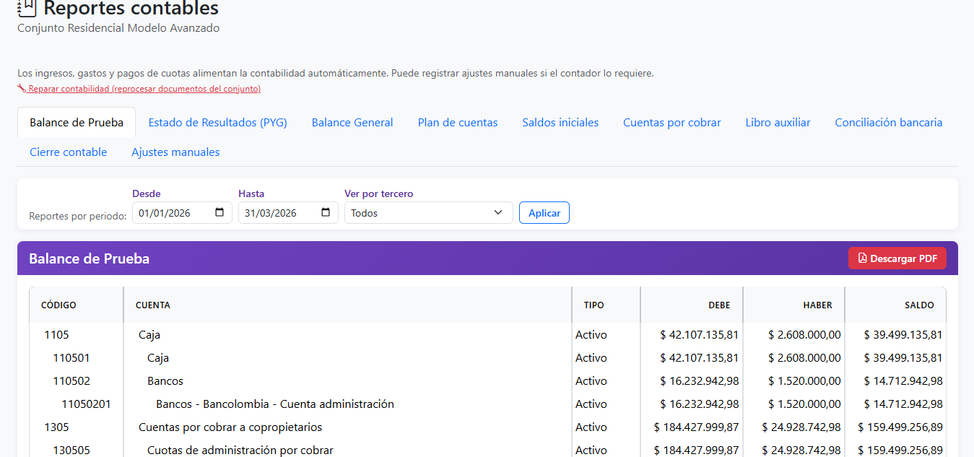Viewport: 974px width, 457px height.
Task: Click Reparar contabilidad link
Action: pyautogui.click(x=139, y=89)
